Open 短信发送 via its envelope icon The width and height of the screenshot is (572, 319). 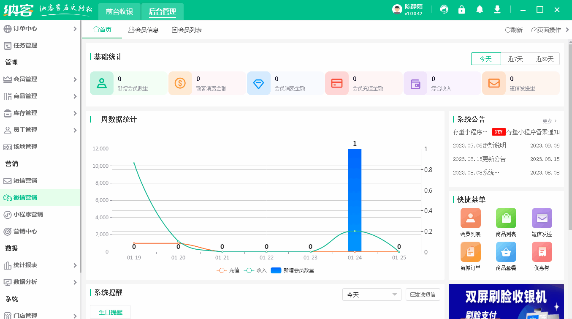(542, 218)
